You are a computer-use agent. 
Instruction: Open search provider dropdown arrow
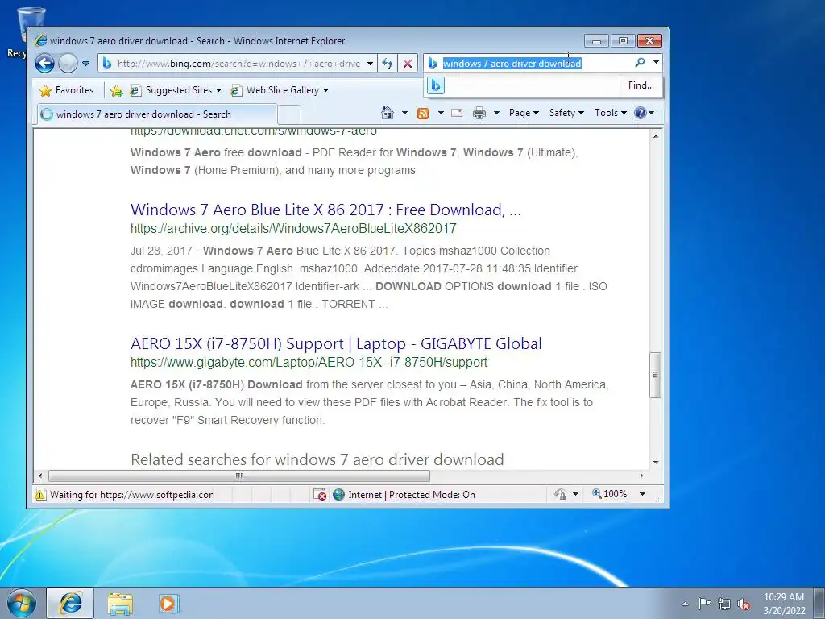point(656,63)
